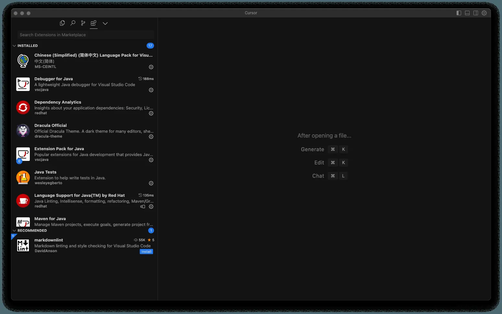The image size is (502, 314).
Task: Open manage gear for Debugger for Java
Action: coord(151,90)
